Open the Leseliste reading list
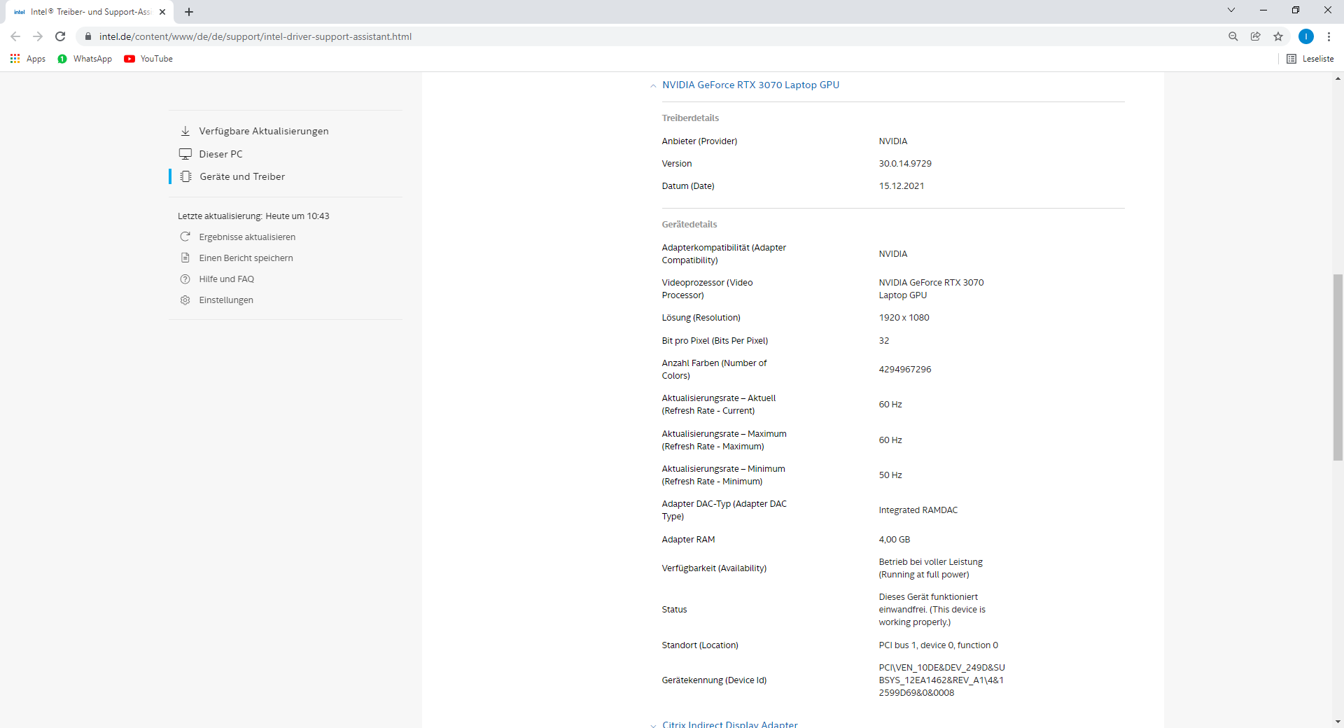 click(1310, 59)
